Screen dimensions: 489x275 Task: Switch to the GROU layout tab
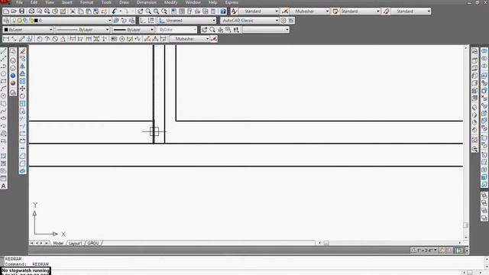point(93,243)
